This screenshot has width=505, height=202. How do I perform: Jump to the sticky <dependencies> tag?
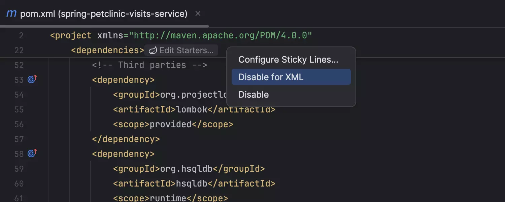coord(107,50)
